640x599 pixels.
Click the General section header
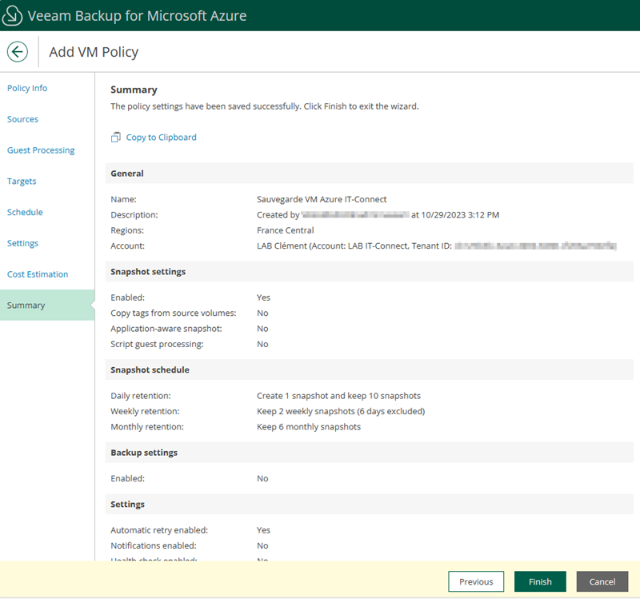(x=127, y=174)
